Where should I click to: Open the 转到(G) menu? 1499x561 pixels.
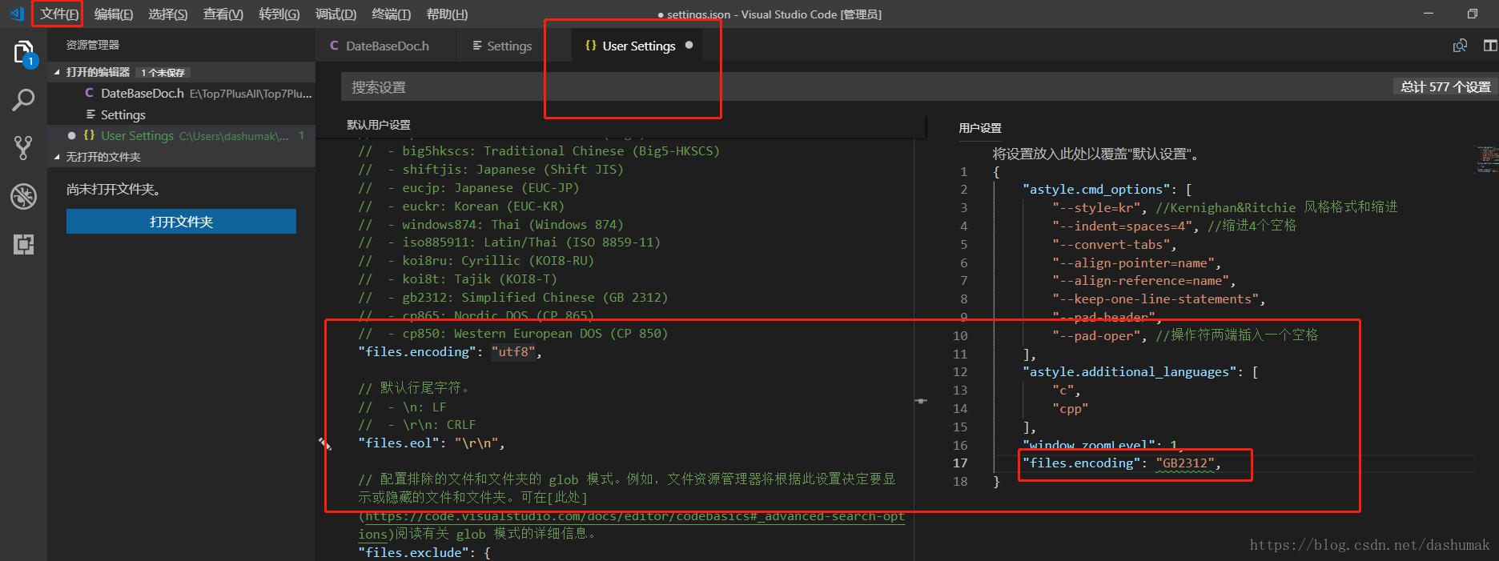[x=279, y=14]
